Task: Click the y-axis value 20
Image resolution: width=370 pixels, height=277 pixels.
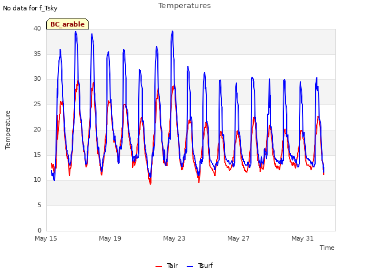Action: (37, 129)
